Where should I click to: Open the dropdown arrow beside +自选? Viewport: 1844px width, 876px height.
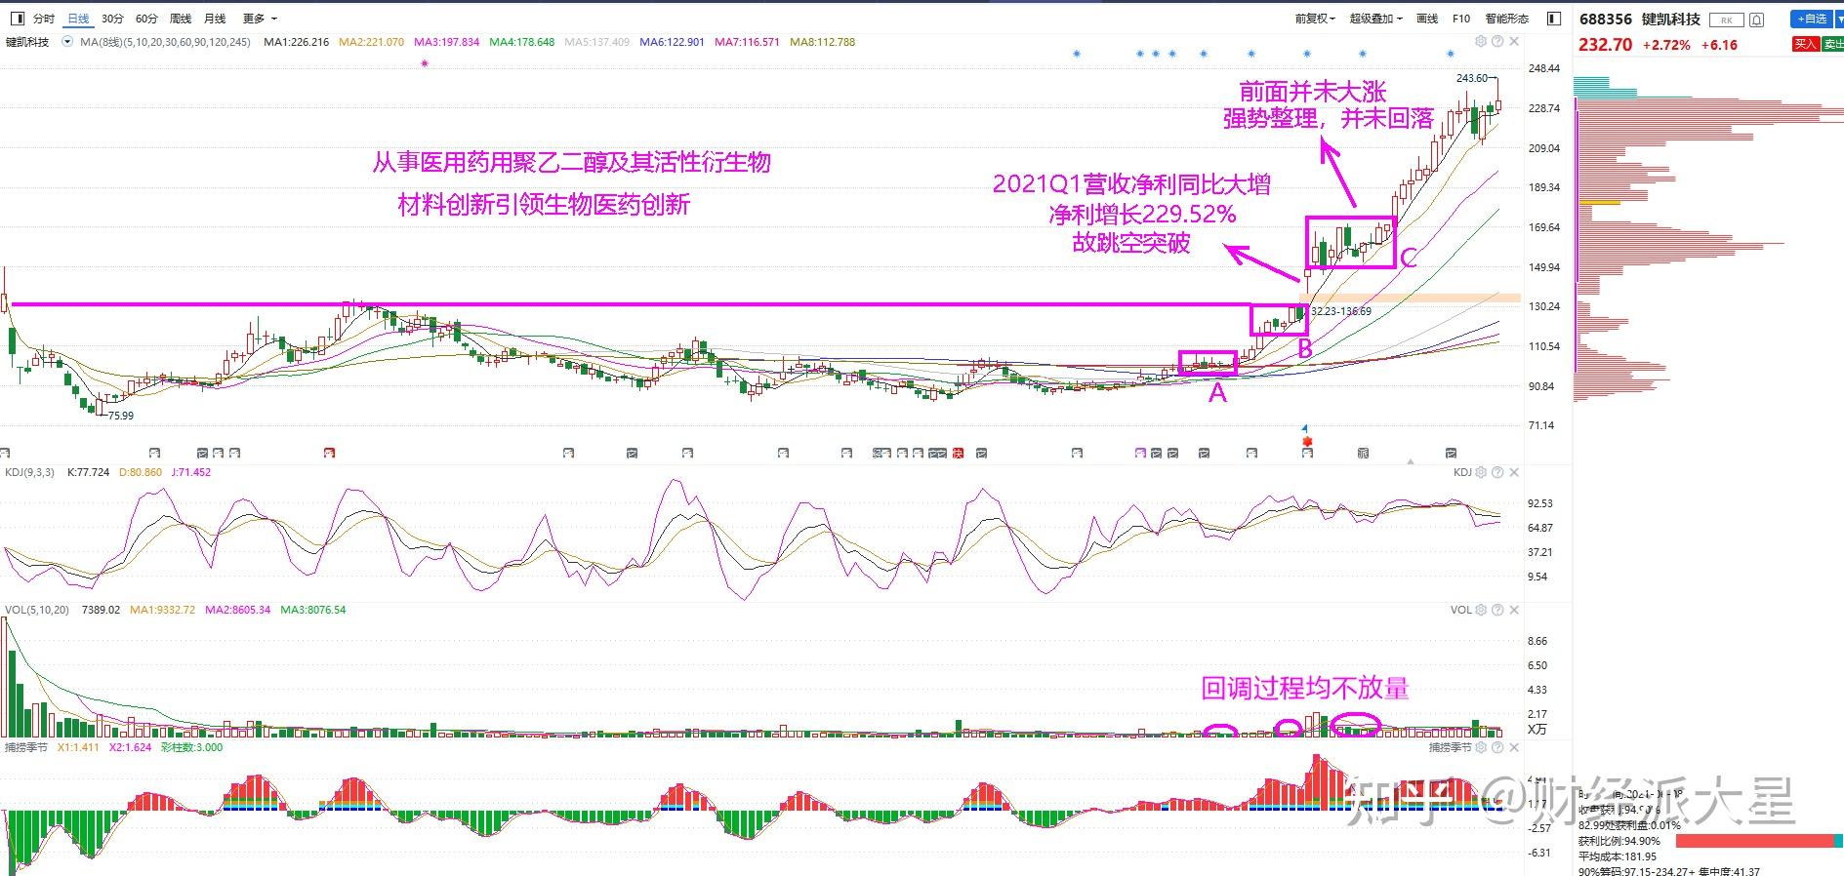click(1838, 19)
